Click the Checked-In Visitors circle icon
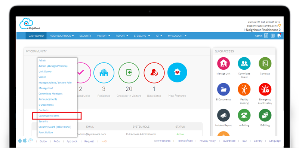Image resolution: width=299 pixels, height=148 pixels. [129, 73]
